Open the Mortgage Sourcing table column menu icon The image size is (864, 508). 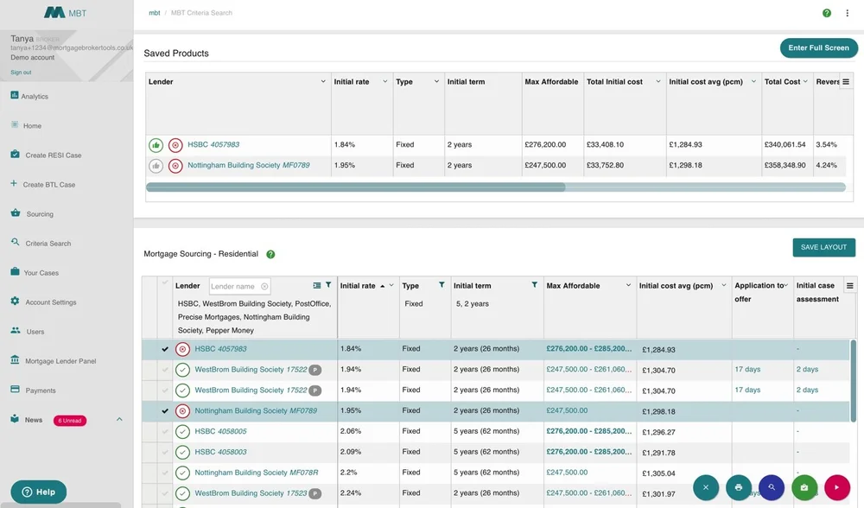(x=849, y=285)
